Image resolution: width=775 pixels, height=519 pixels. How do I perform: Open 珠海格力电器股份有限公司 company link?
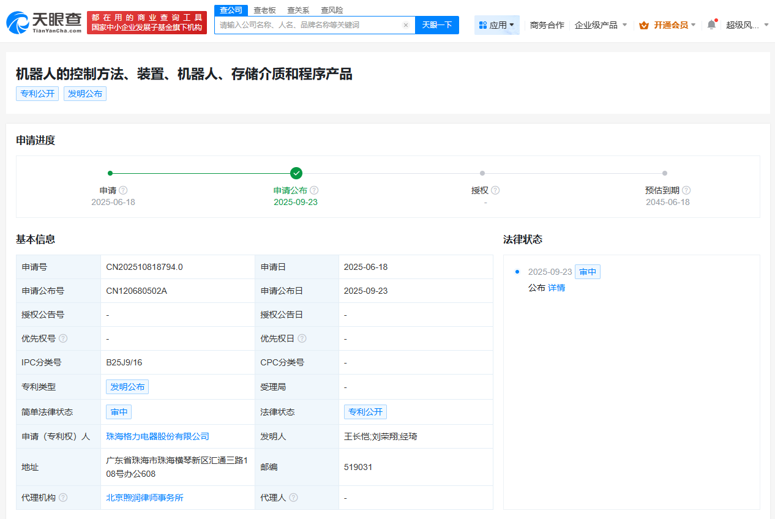coord(159,436)
